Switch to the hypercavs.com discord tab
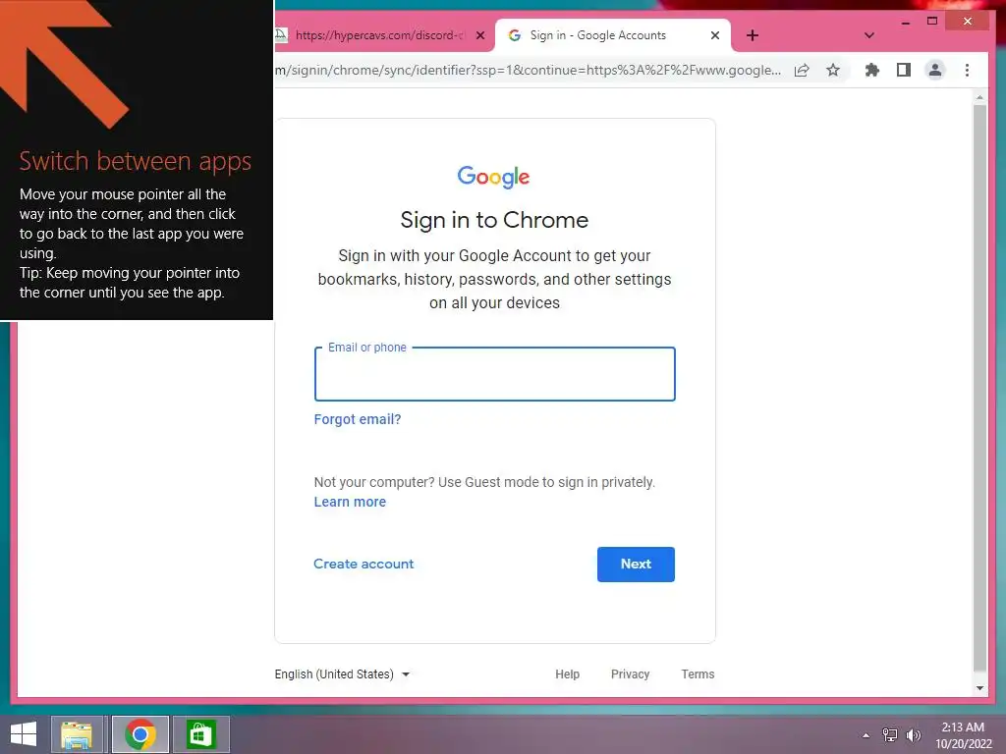1006x754 pixels. [x=380, y=35]
